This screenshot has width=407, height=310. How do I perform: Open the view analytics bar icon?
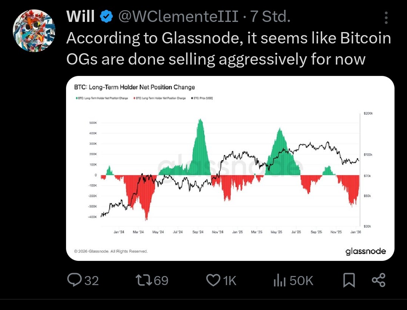278,280
